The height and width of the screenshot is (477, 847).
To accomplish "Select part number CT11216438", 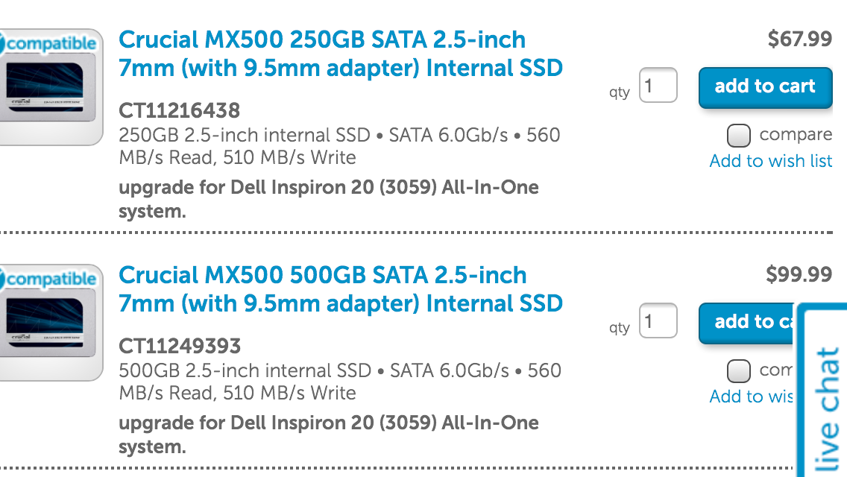I will click(180, 111).
